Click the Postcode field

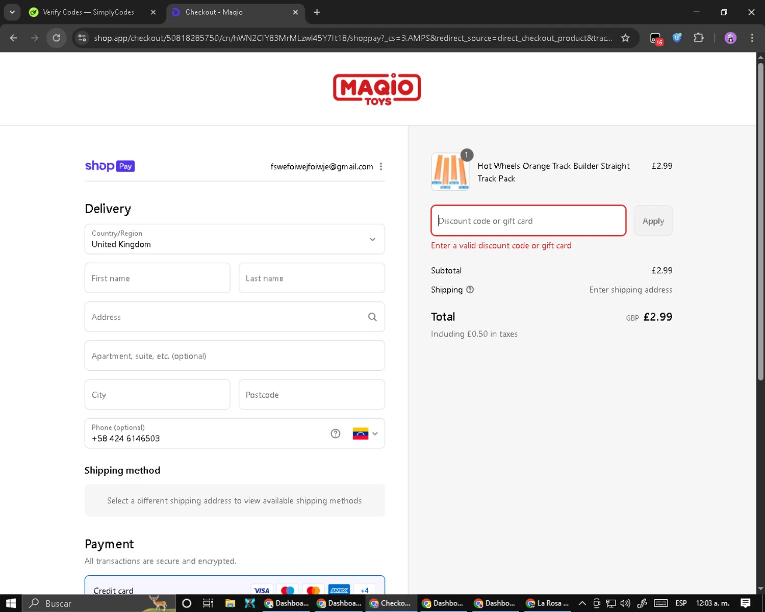(312, 394)
